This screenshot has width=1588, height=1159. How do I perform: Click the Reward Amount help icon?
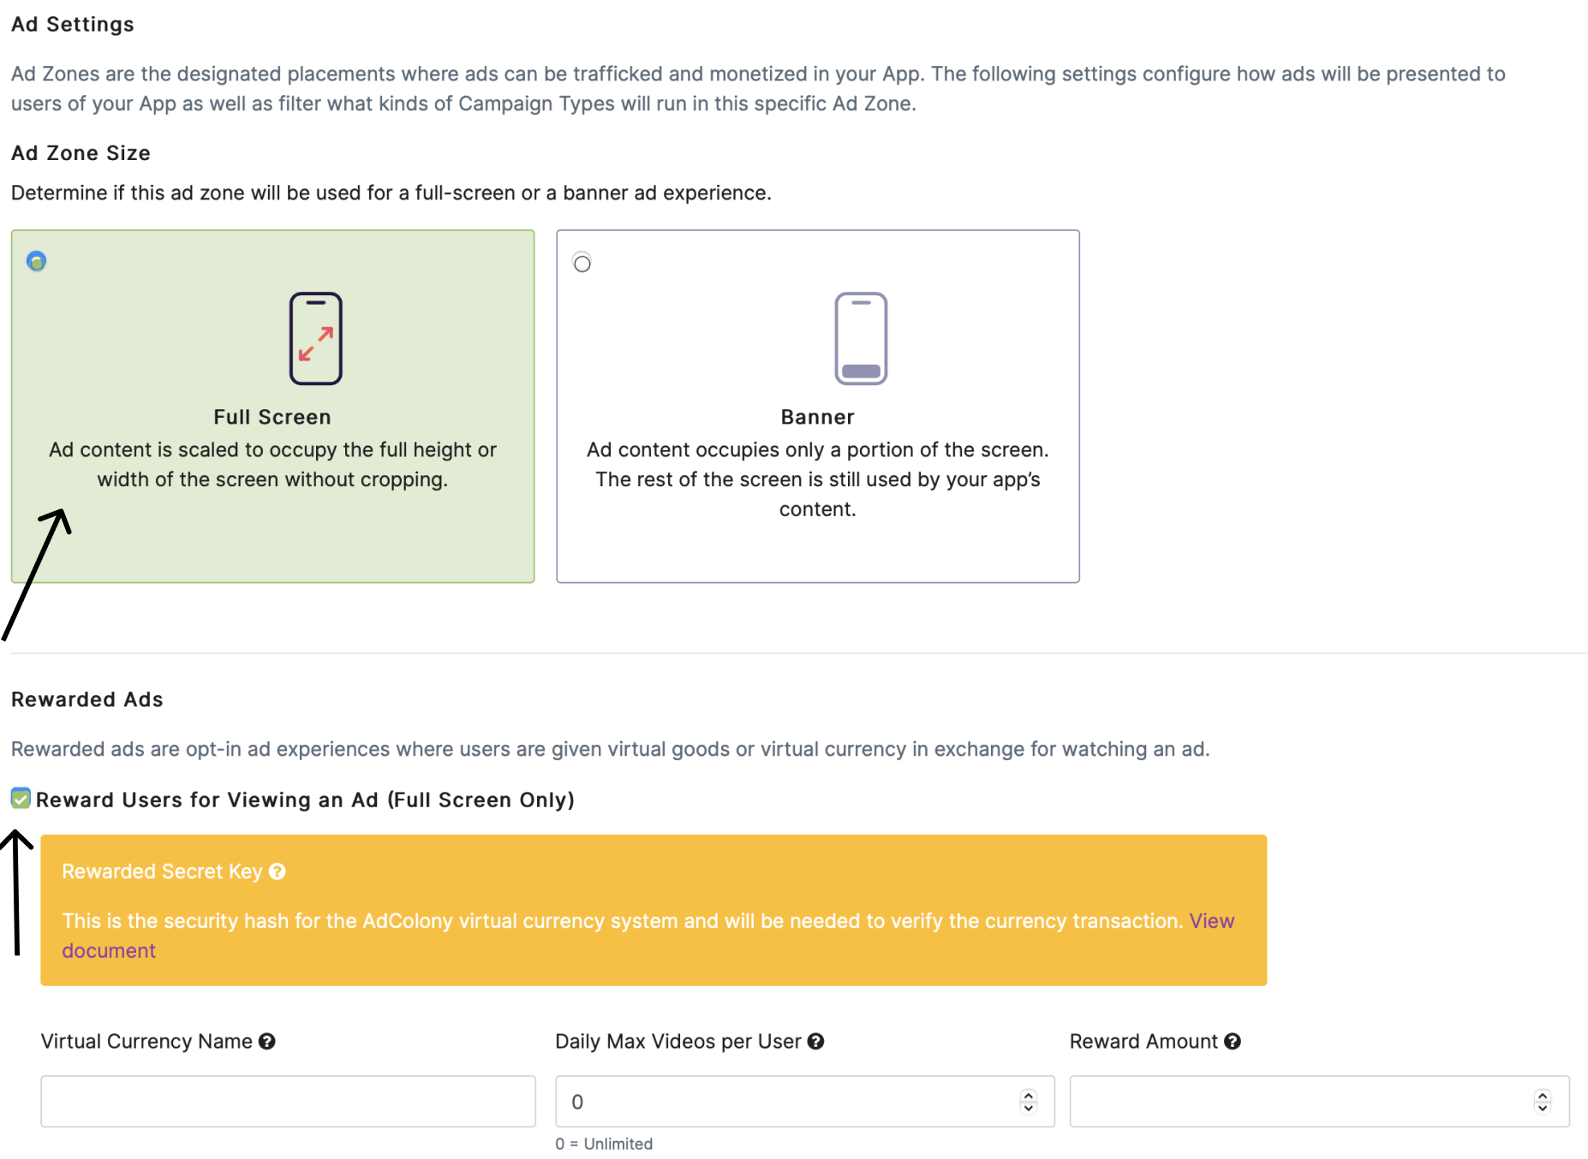[1233, 1042]
